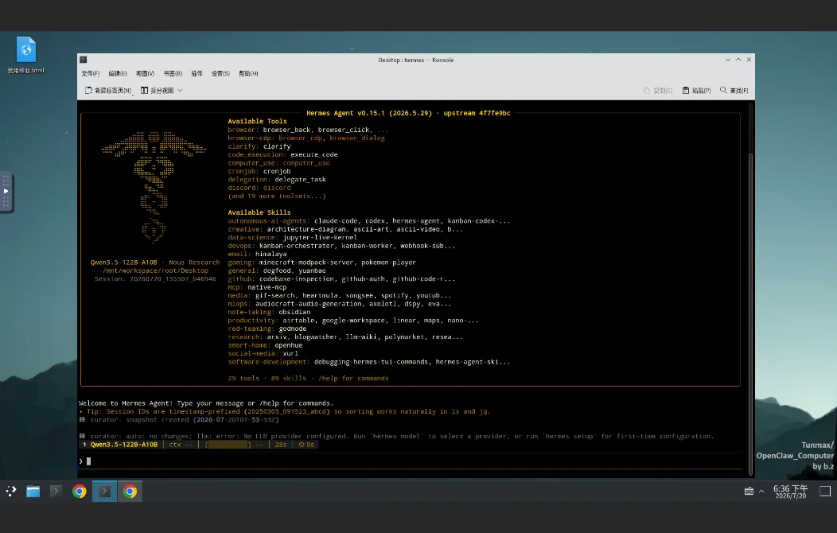Open the Find search icon
This screenshot has height=533, width=837.
click(x=723, y=90)
